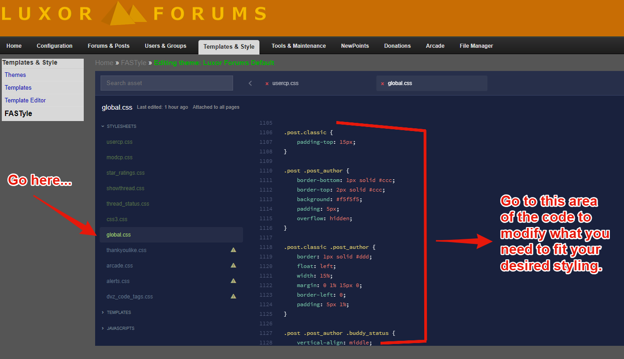Viewport: 624px width, 359px height.
Task: Open Forums & Posts menu
Action: 109,46
